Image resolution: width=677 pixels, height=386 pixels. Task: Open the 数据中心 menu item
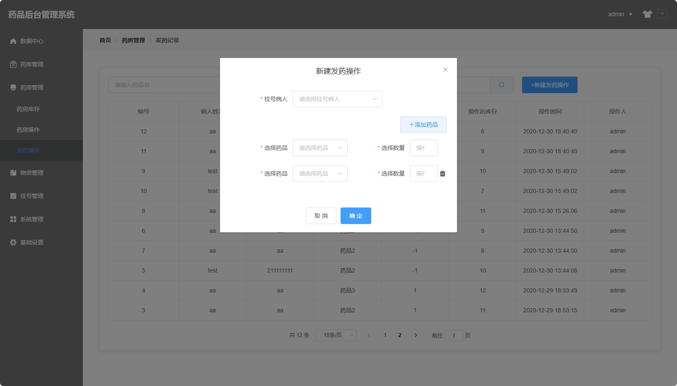point(41,41)
